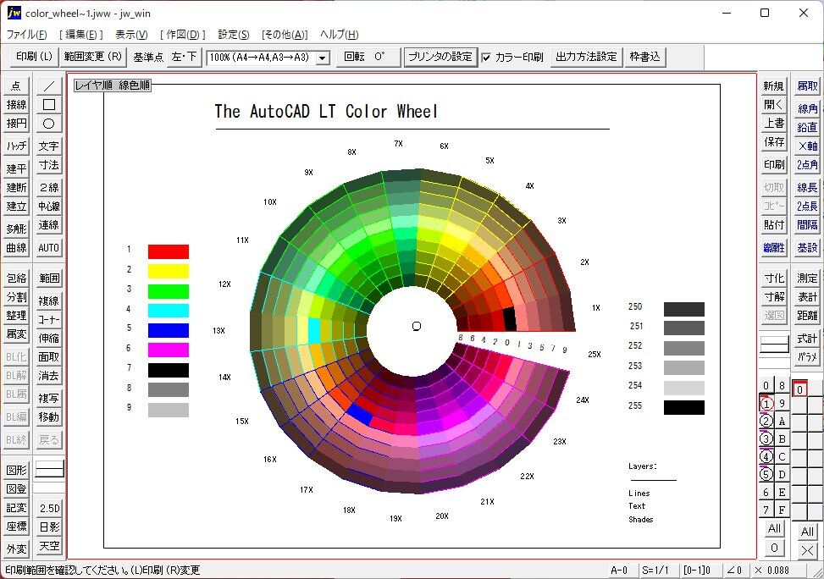
Task: Select the 消去 erase tool
Action: click(49, 376)
